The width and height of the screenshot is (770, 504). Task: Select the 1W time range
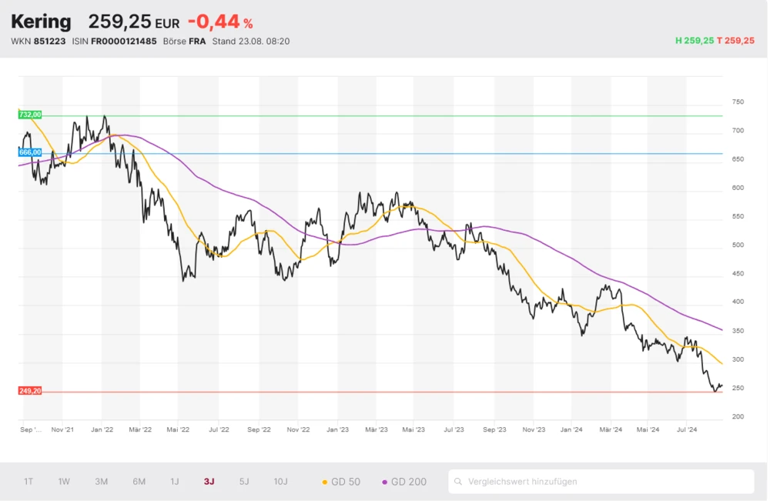click(x=64, y=482)
